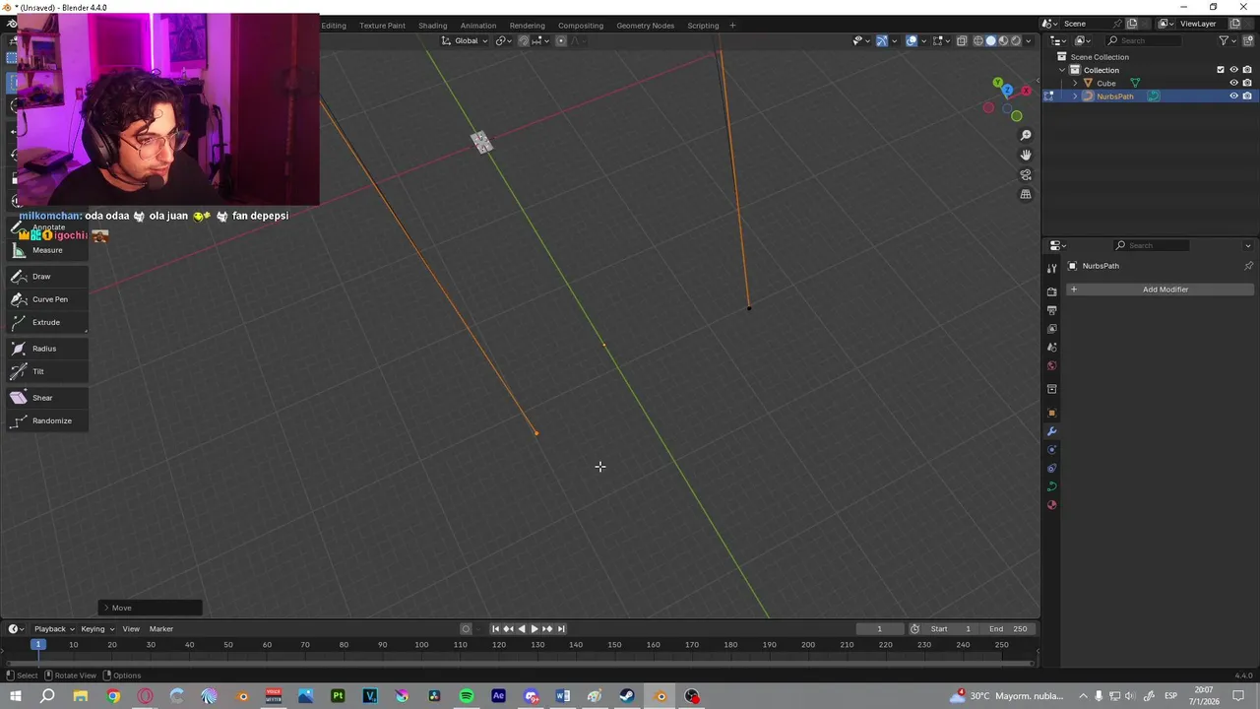Switch perspective/orthographic grid icon
Viewport: 1260px width, 709px height.
pos(1026,194)
